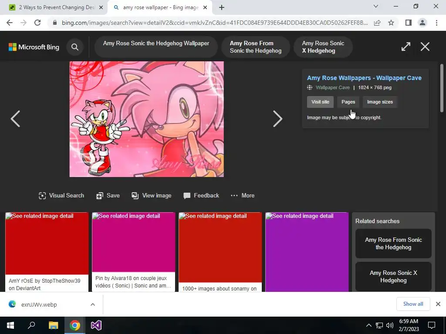Open the taskbar clock and calendar

click(x=409, y=325)
